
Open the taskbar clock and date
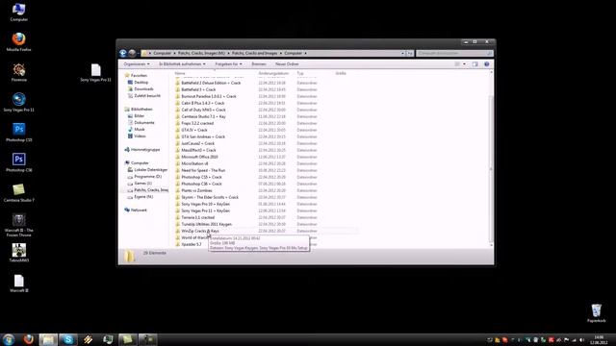point(599,339)
